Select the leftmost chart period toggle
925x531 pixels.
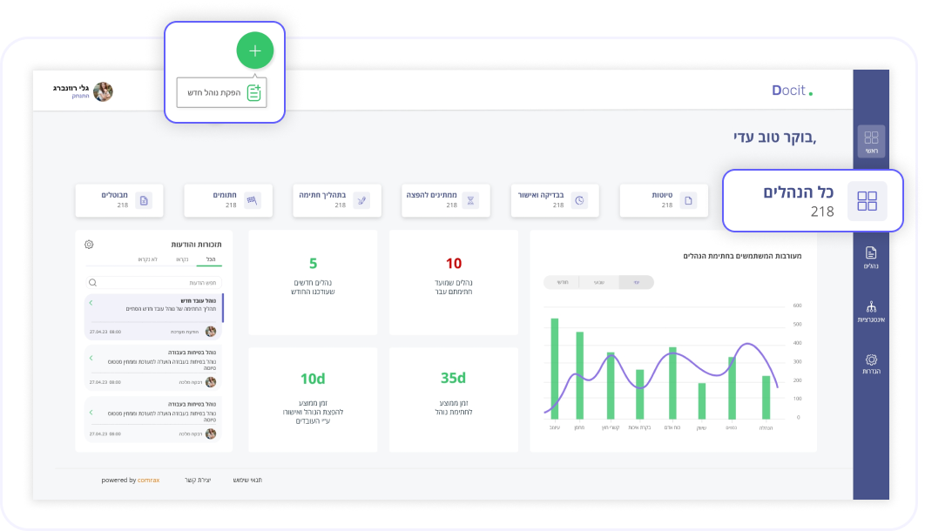[562, 282]
